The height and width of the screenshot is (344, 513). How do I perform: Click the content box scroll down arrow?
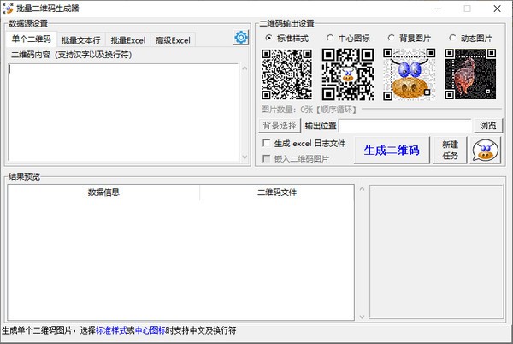[x=245, y=157]
